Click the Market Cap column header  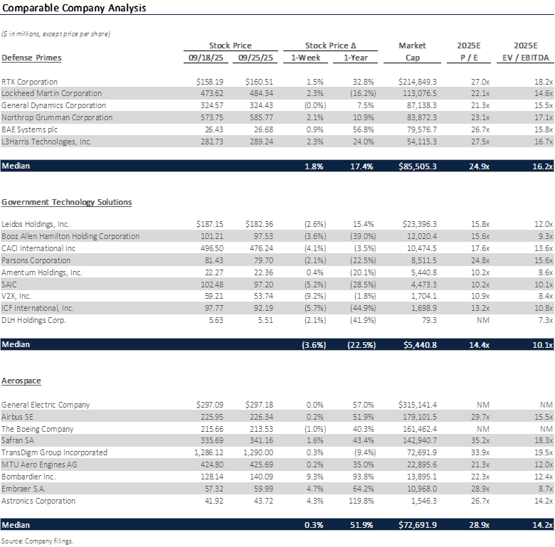click(x=413, y=52)
